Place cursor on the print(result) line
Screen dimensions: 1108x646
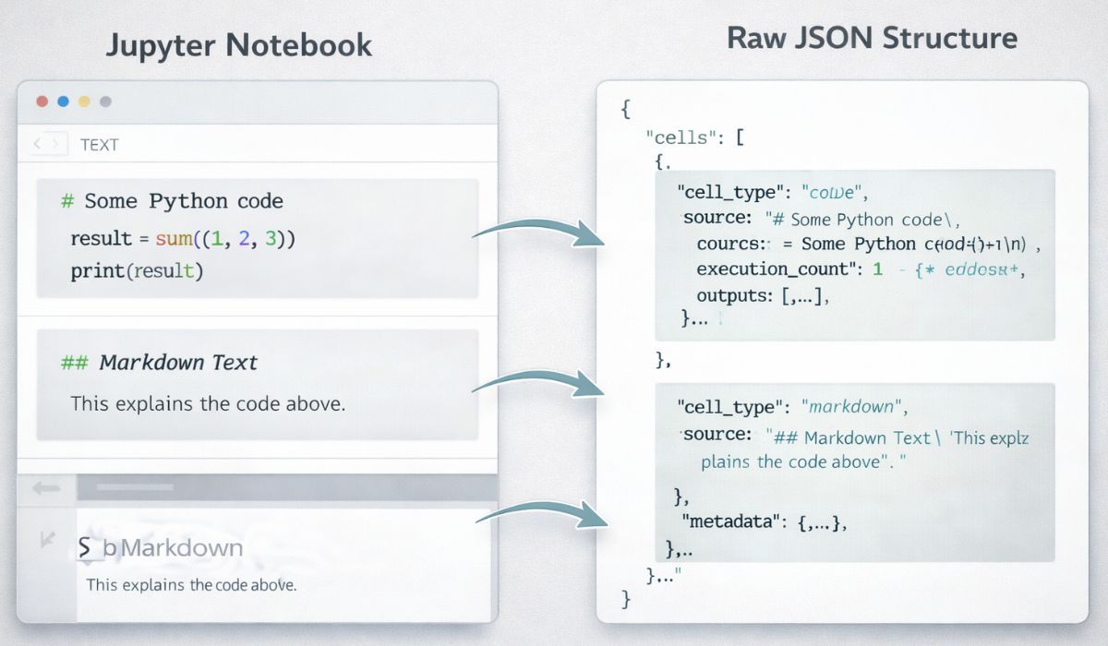[137, 272]
